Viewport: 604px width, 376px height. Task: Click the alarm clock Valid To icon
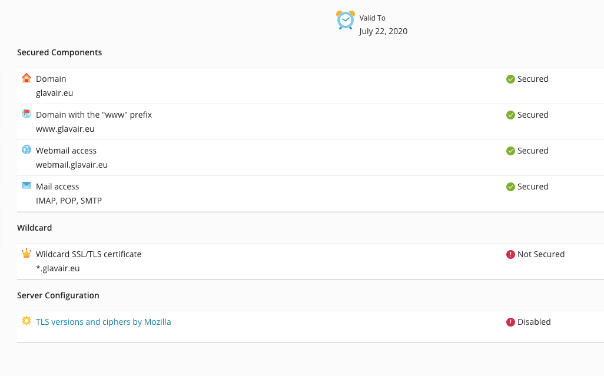[345, 20]
